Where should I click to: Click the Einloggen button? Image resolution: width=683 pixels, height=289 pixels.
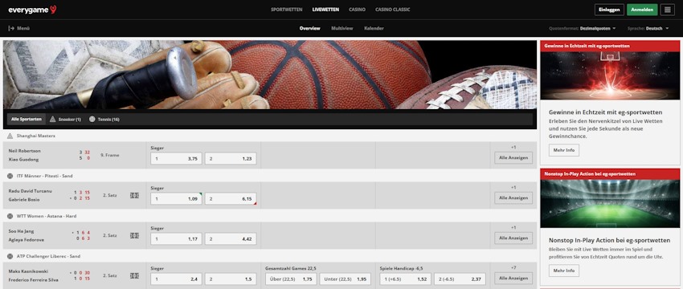coord(609,10)
